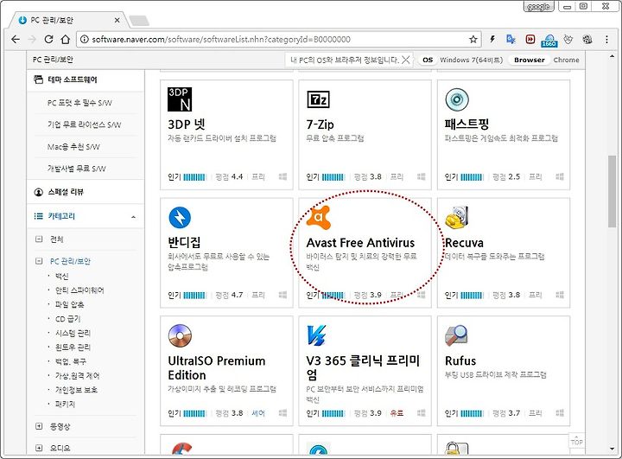This screenshot has height=459, width=622.
Task: Select the 백신 subcategory
Action: 62,276
